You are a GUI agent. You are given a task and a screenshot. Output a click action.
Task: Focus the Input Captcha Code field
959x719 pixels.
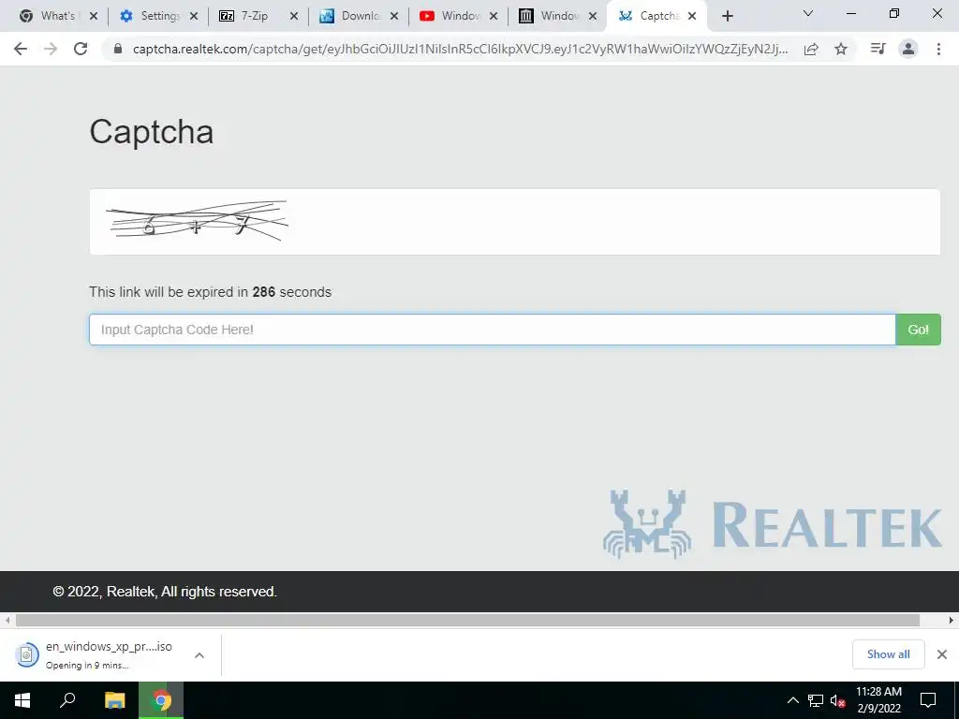(x=493, y=330)
